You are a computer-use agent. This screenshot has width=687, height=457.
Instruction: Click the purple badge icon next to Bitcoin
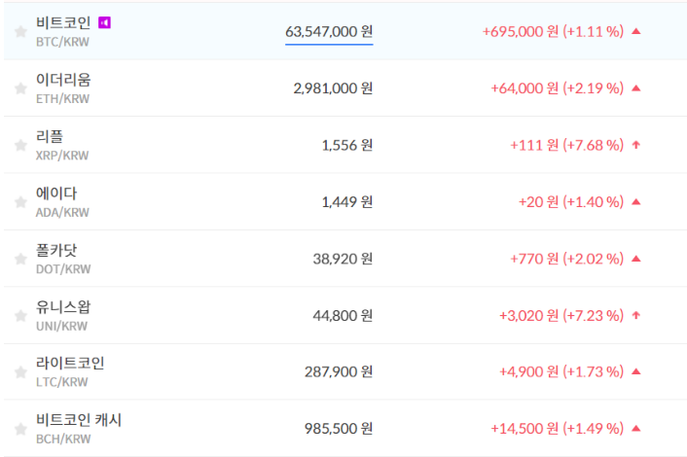(x=105, y=22)
